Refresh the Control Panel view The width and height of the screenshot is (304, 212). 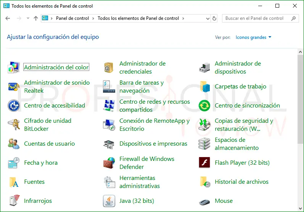coord(214,18)
